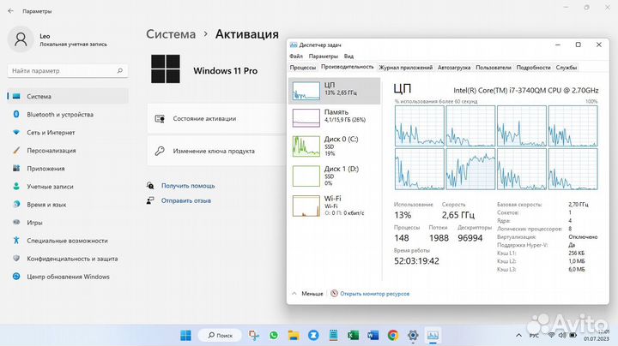Switch to the Пользователи tab
618x346 pixels.
pyautogui.click(x=494, y=68)
